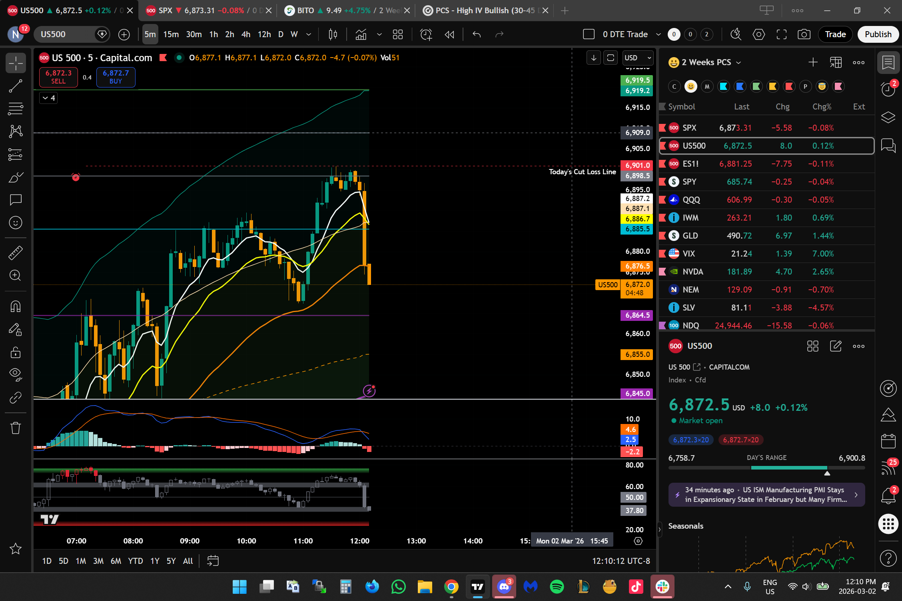Take a chart snapshot with camera icon
The height and width of the screenshot is (601, 902).
point(804,34)
